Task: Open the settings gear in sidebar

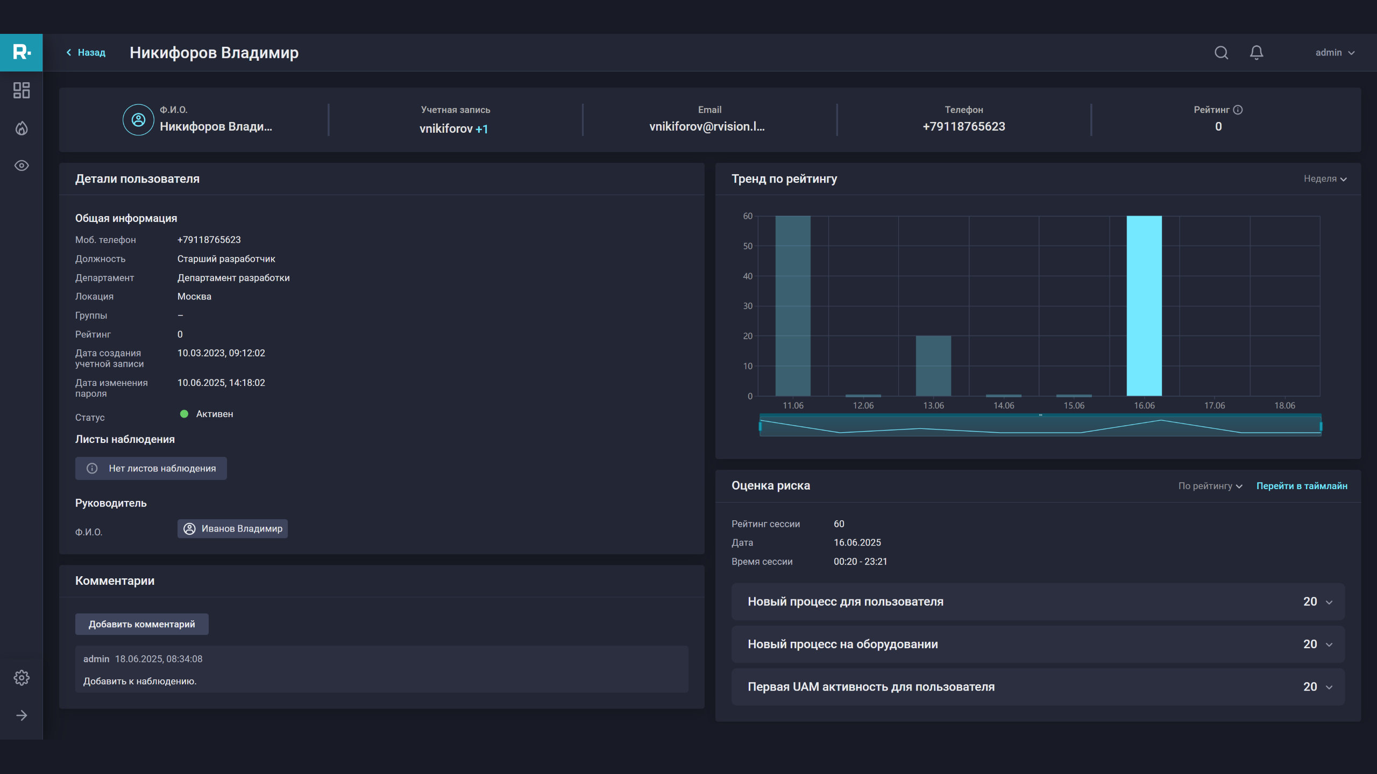Action: [x=22, y=677]
